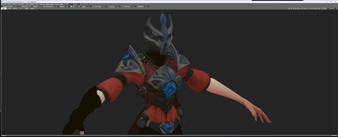Click the green circle icon after Falloff
The width and height of the screenshot is (338, 137).
point(73,7)
